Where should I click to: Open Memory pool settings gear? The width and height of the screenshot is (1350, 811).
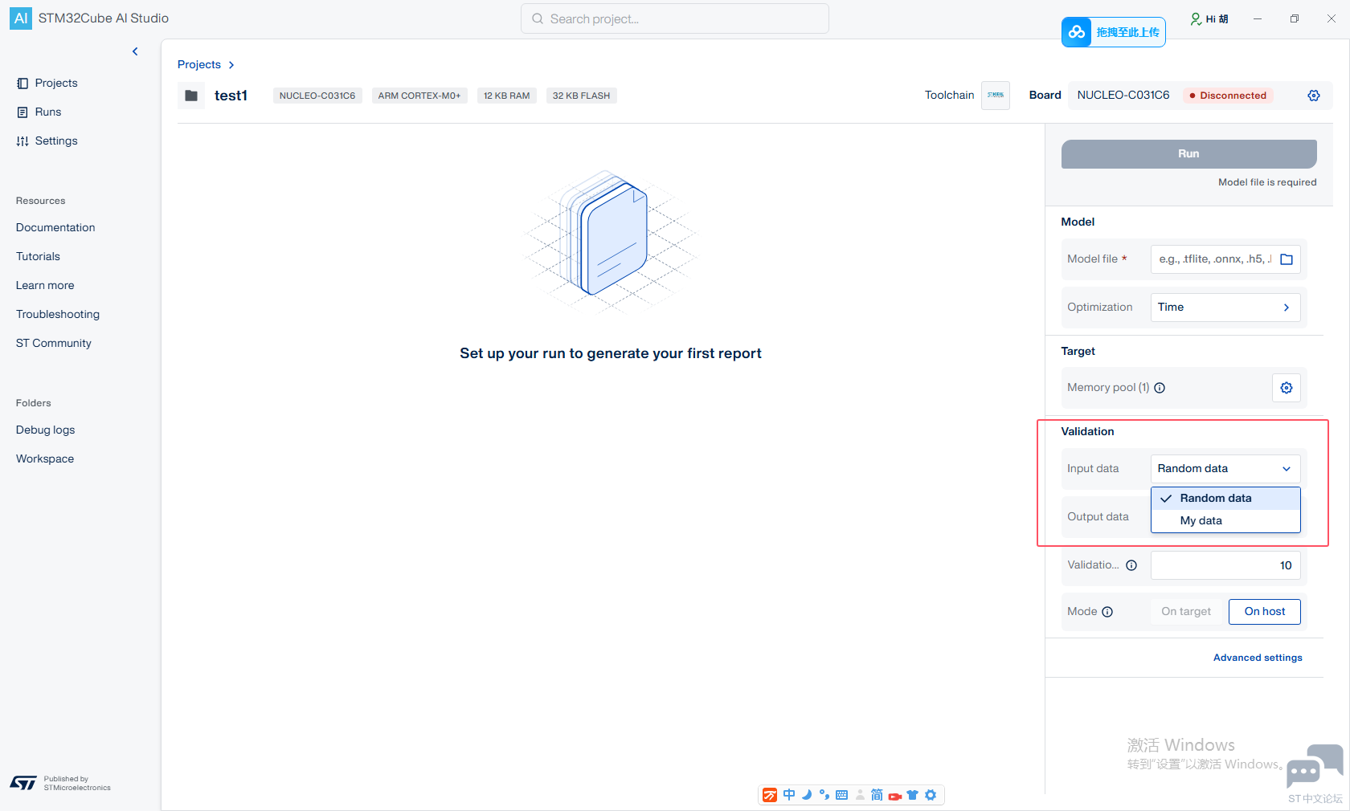tap(1287, 388)
